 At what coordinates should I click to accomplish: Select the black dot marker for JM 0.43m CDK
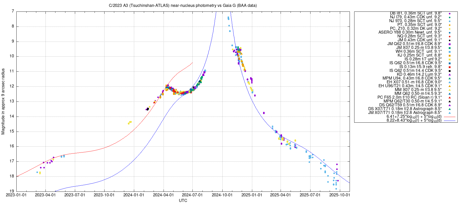(x=450, y=40)
